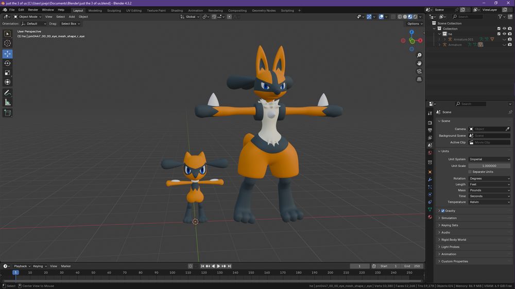
Task: Expand the Rigid Body World panel
Action: pyautogui.click(x=453, y=240)
